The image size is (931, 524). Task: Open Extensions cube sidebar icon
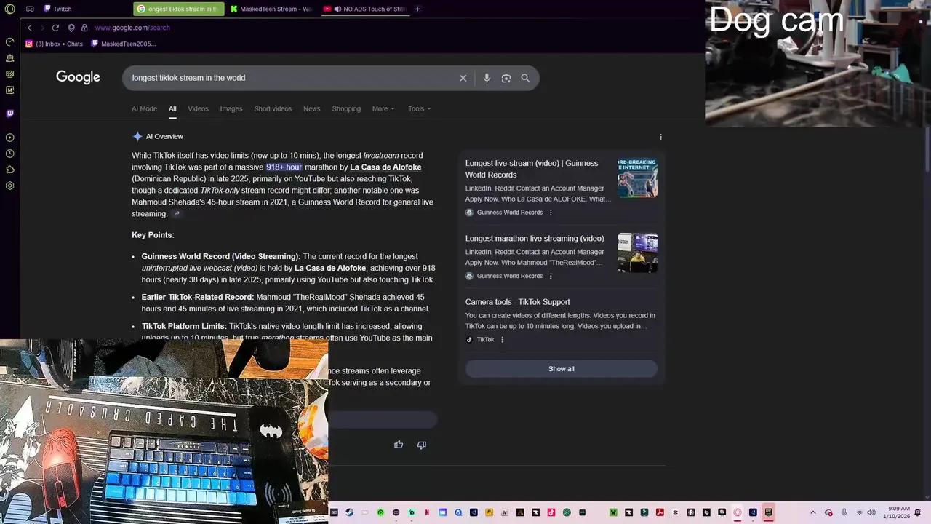pos(10,170)
